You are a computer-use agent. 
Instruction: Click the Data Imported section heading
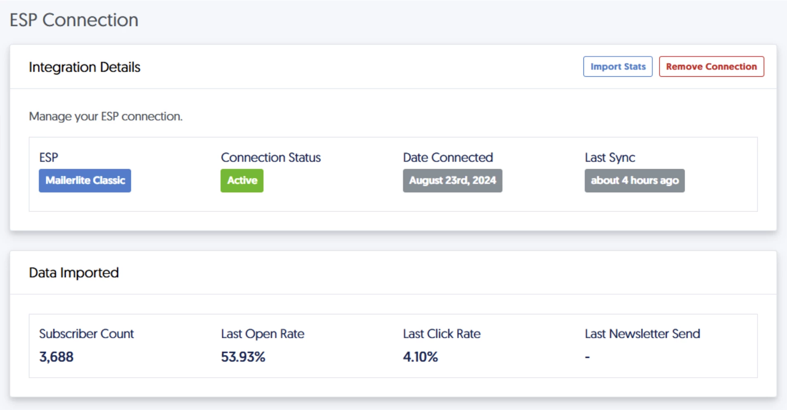(74, 273)
